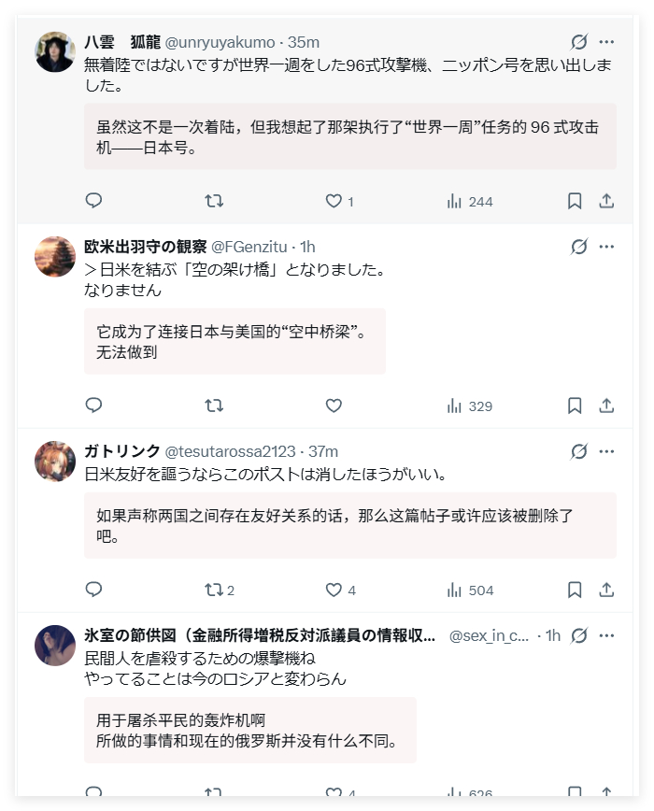Click the 氷室の節供図 profile avatar

click(55, 646)
